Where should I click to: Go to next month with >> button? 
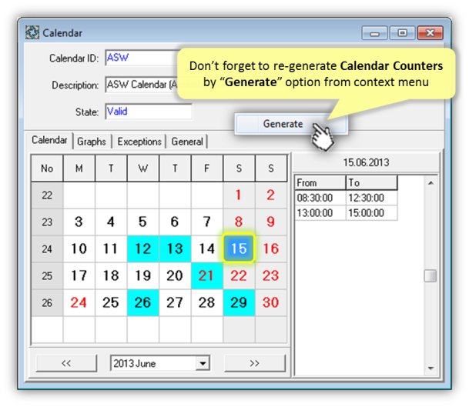254,363
